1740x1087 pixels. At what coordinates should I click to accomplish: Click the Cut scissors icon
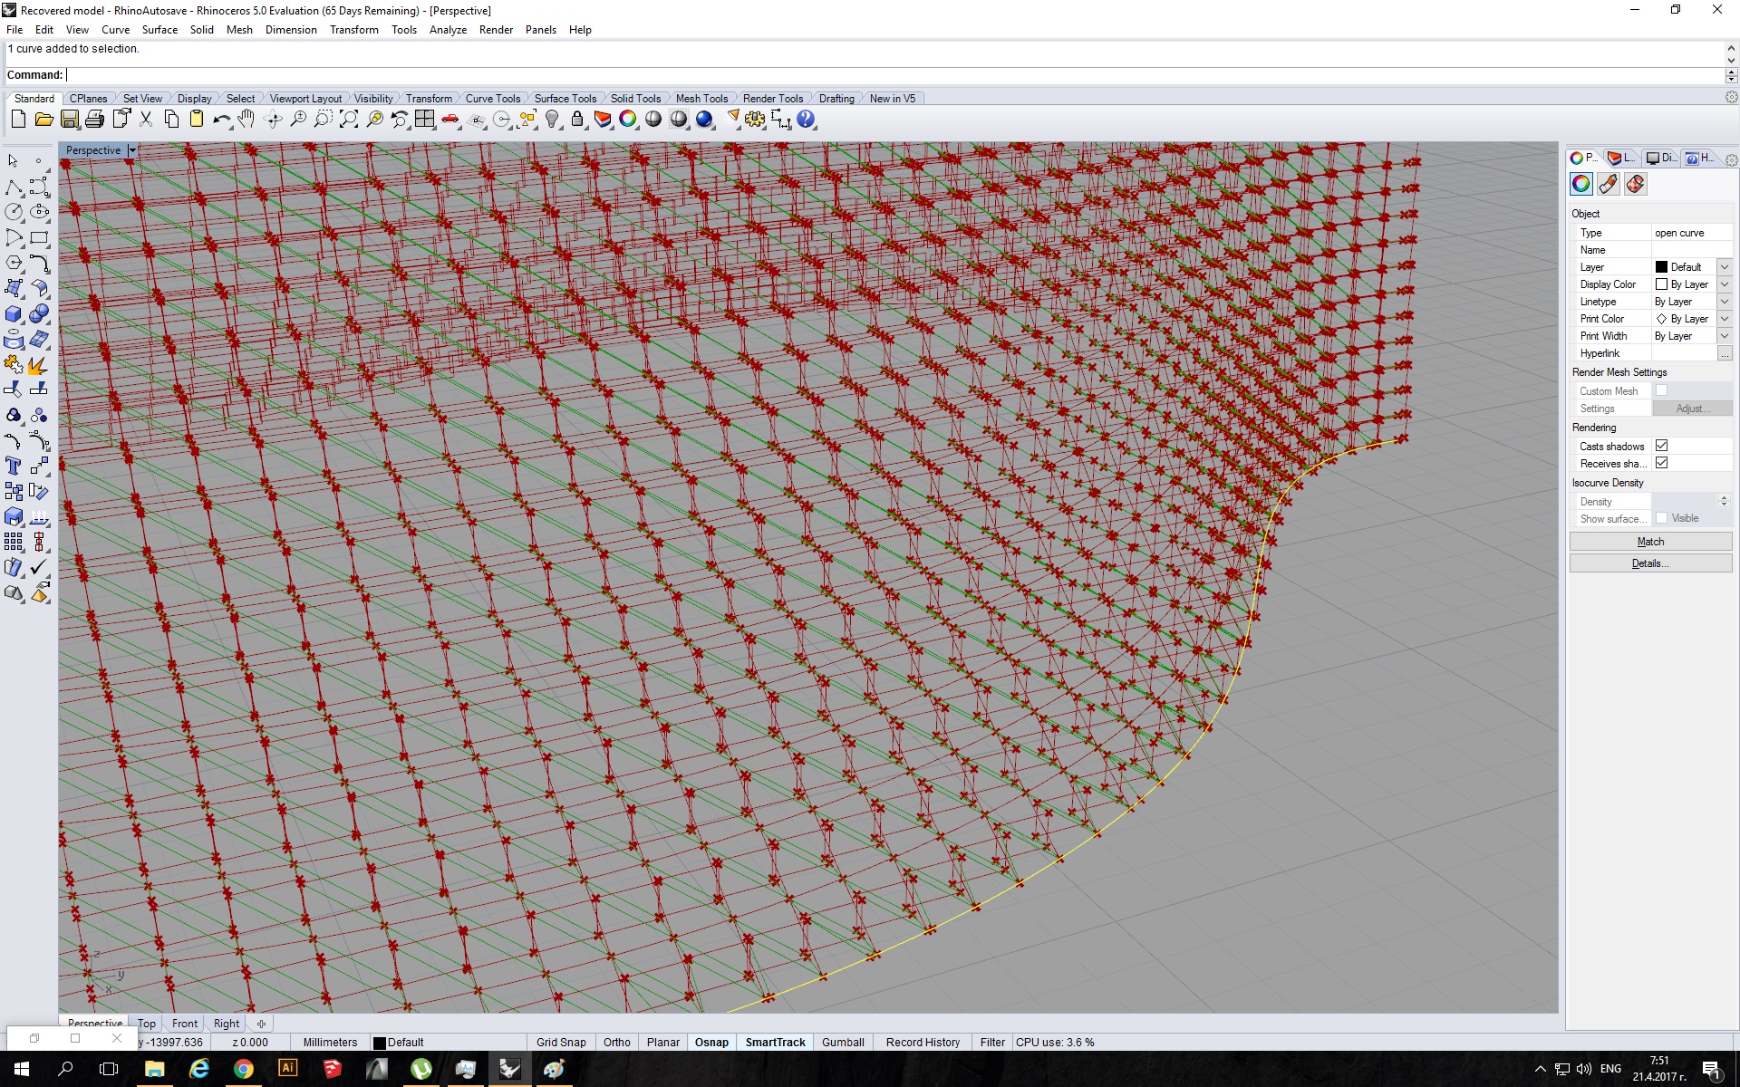tap(145, 119)
